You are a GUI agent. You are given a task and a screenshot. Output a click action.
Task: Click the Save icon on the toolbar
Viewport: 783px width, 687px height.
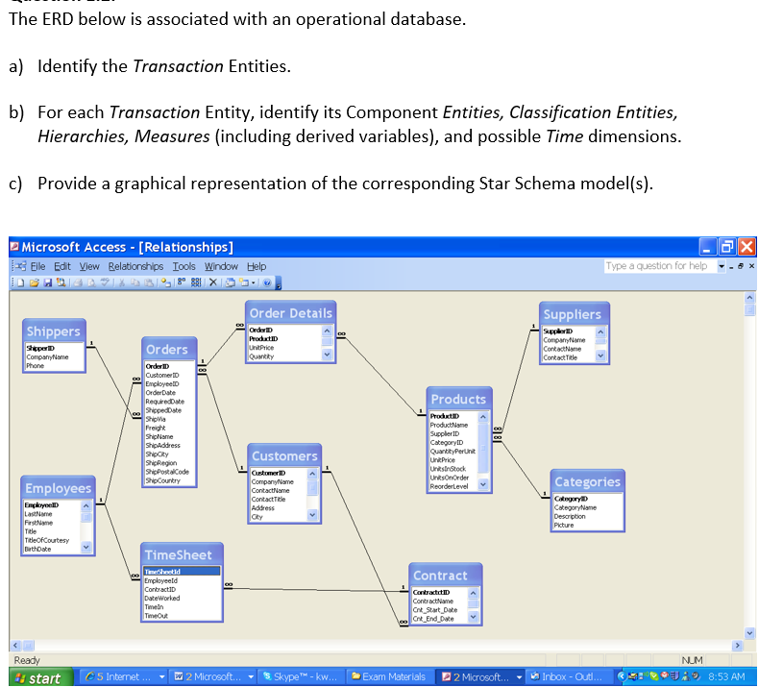click(46, 282)
